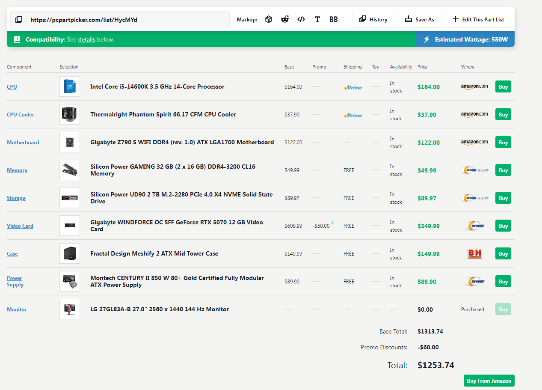The width and height of the screenshot is (542, 390).
Task: Open the Newegg logo for power supply
Action: coord(474,281)
